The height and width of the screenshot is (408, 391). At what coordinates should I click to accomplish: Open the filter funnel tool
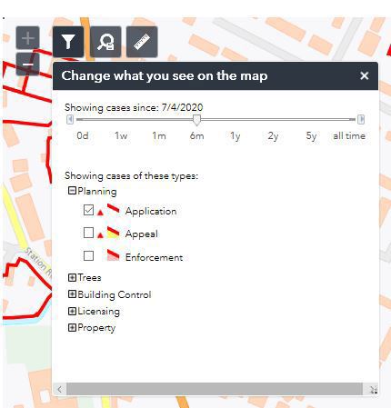68,42
